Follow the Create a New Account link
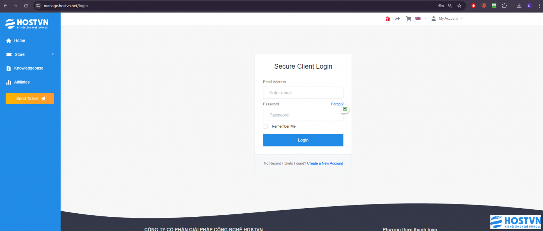Image resolution: width=543 pixels, height=231 pixels. (x=325, y=163)
